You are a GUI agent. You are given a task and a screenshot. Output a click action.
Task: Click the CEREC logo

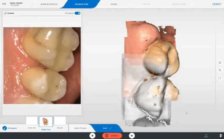click(217, 4)
